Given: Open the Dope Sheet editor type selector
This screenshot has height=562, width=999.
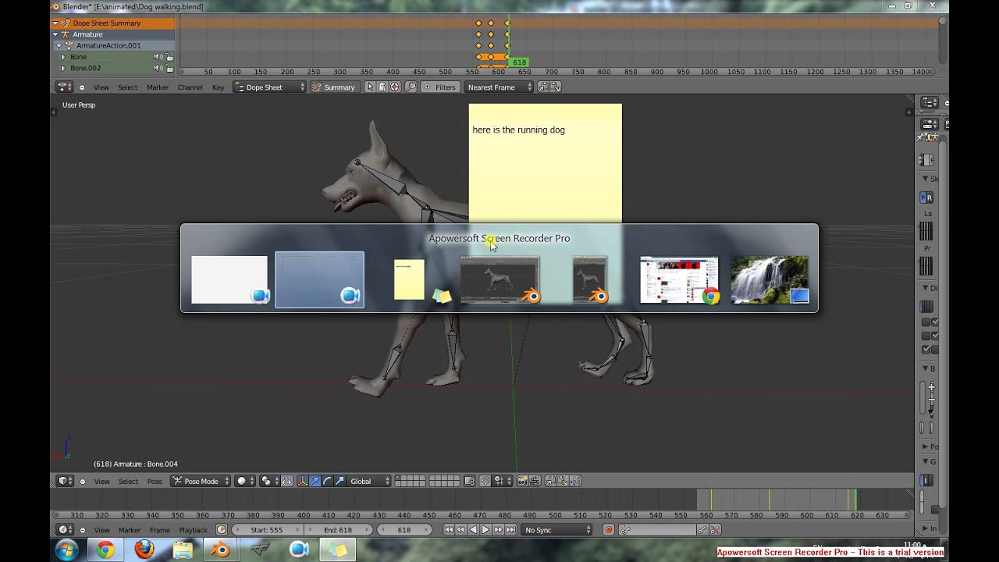Looking at the screenshot, I should [65, 87].
